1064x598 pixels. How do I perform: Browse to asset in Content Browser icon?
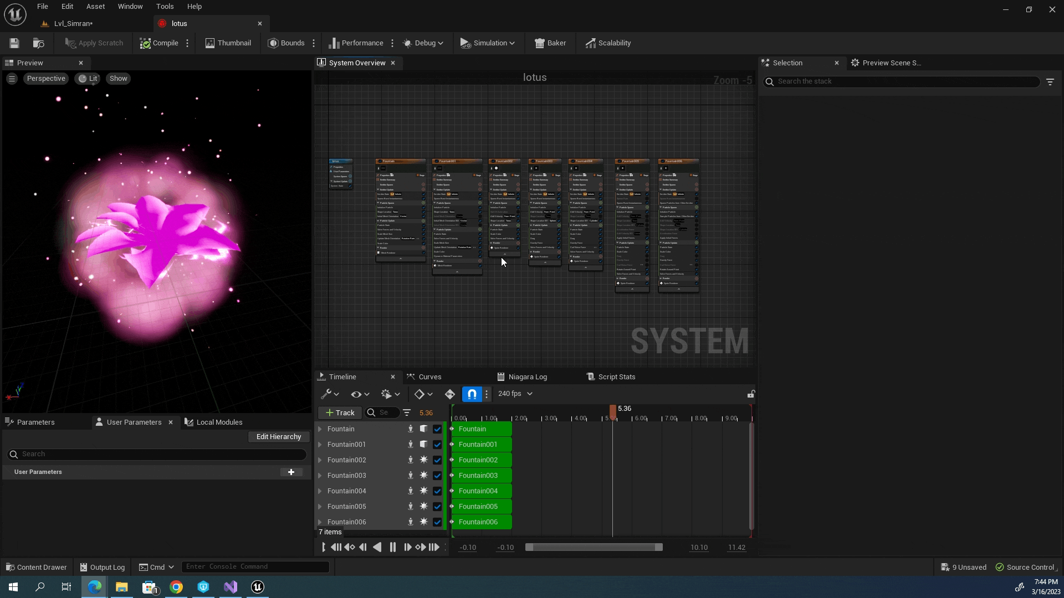[x=38, y=43]
